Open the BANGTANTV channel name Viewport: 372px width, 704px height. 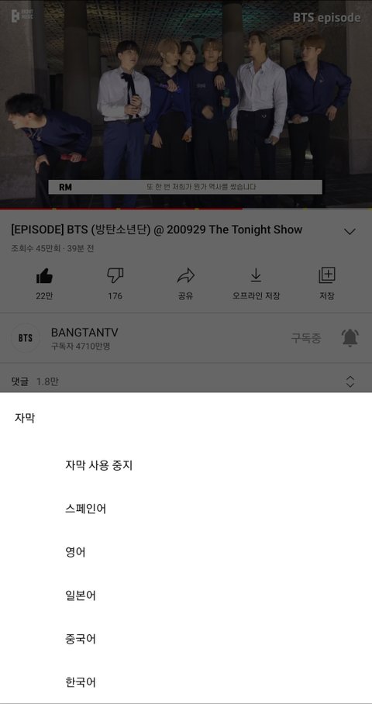pyautogui.click(x=84, y=333)
